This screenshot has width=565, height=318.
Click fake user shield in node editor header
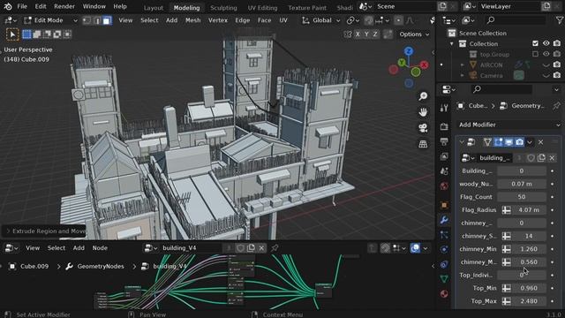pyautogui.click(x=240, y=248)
